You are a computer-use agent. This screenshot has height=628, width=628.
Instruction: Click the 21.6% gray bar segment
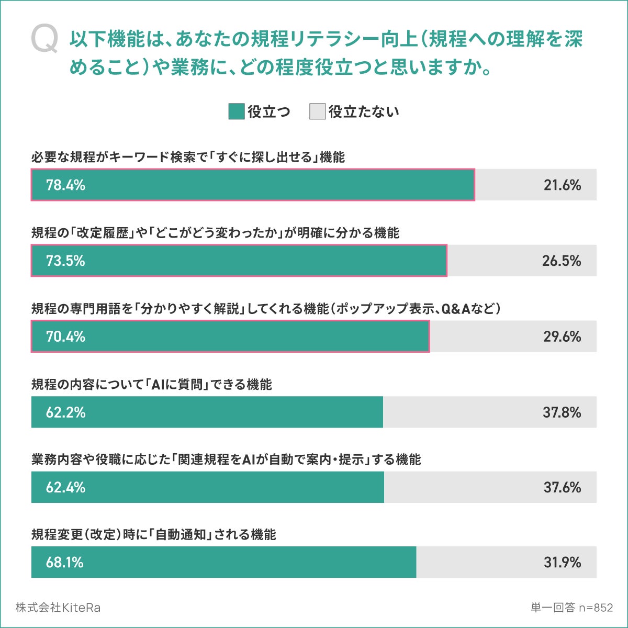[536, 185]
